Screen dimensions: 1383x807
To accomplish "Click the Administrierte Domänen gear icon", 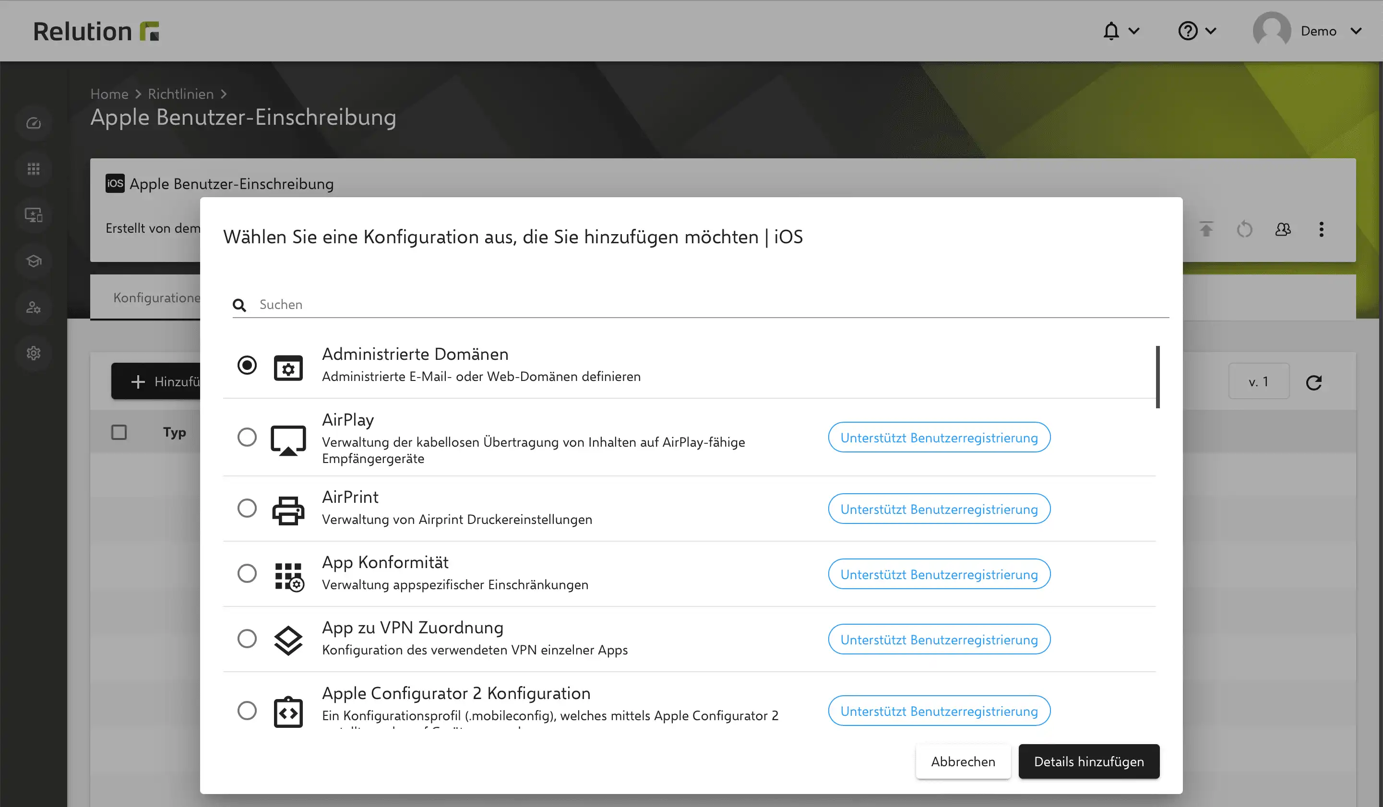I will tap(288, 368).
